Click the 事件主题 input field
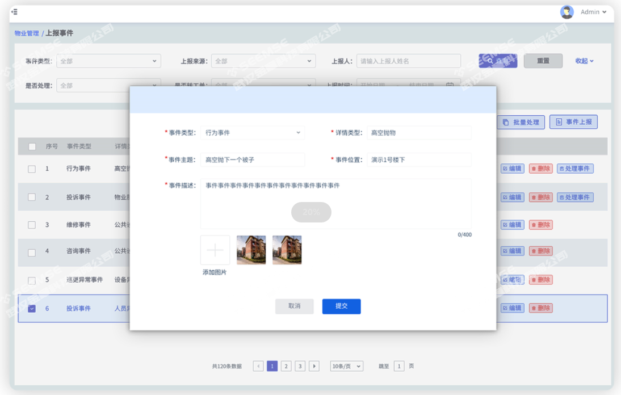 click(253, 159)
